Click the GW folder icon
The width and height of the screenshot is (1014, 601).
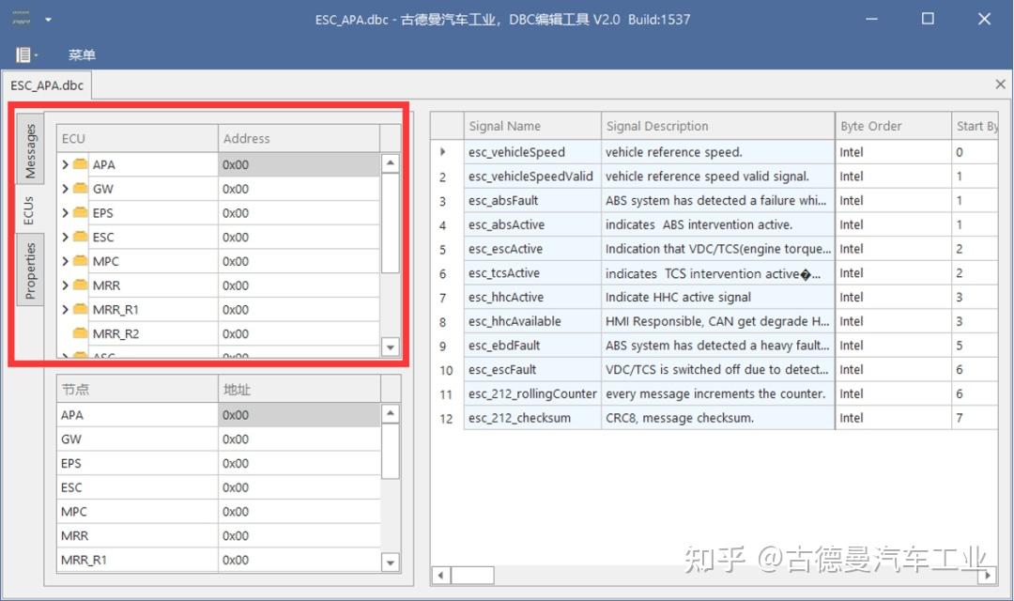pyautogui.click(x=79, y=188)
